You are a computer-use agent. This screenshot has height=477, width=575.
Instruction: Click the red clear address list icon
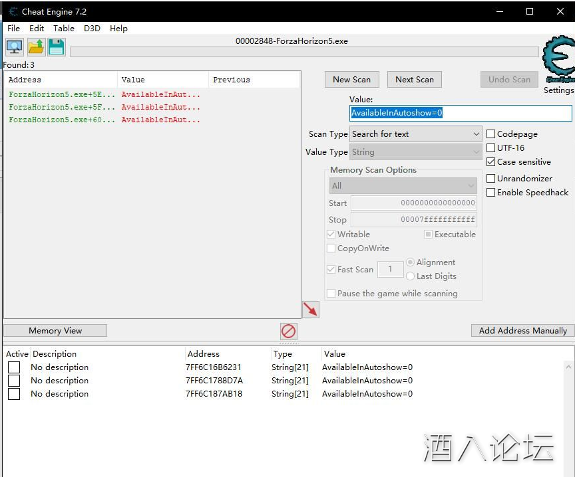(x=288, y=332)
